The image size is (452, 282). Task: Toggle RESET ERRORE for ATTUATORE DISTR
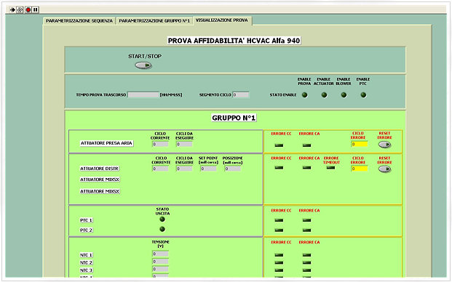click(384, 169)
